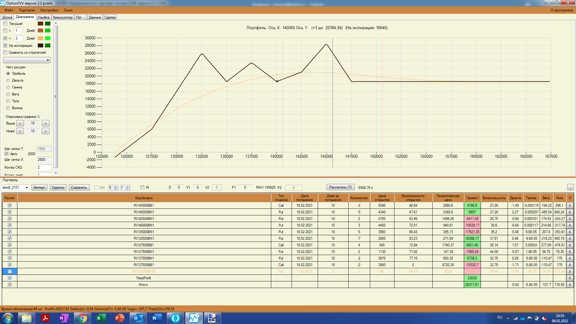Check the RI130000BN1B row checkbox
Image resolution: width=576 pixels, height=324 pixels.
click(10, 271)
